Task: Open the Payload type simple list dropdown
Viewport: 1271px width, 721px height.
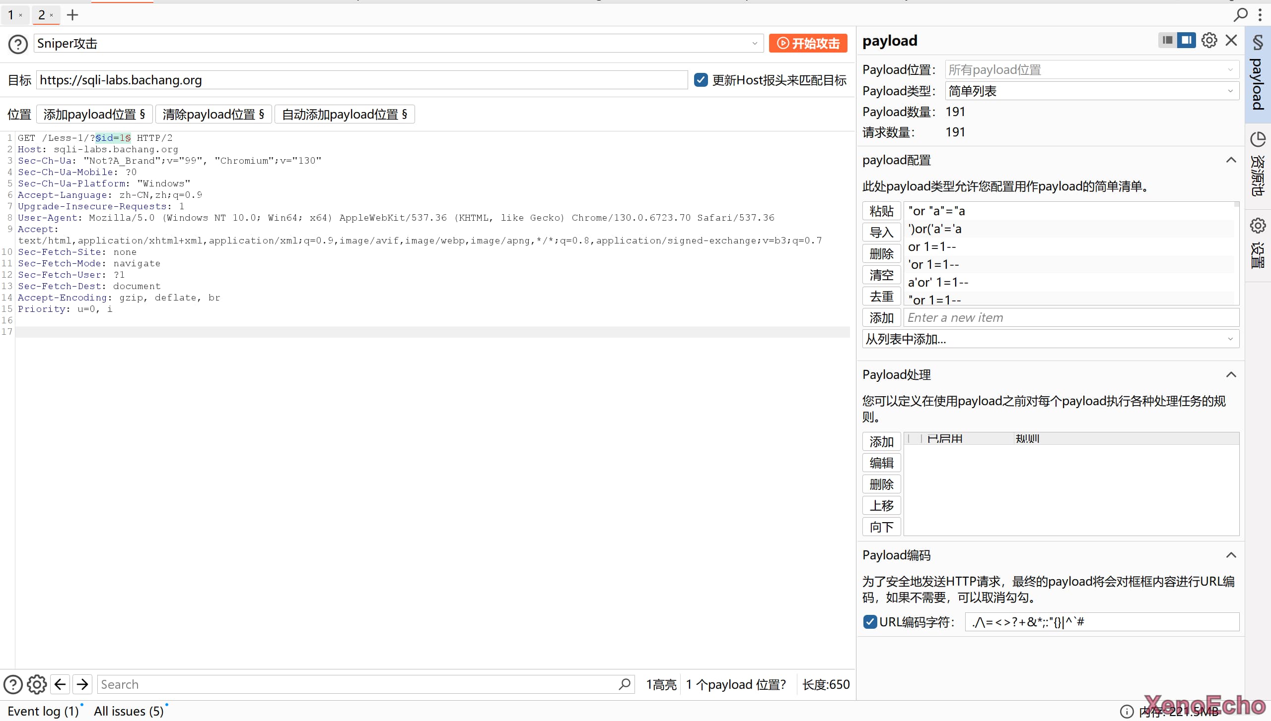Action: coord(1092,91)
